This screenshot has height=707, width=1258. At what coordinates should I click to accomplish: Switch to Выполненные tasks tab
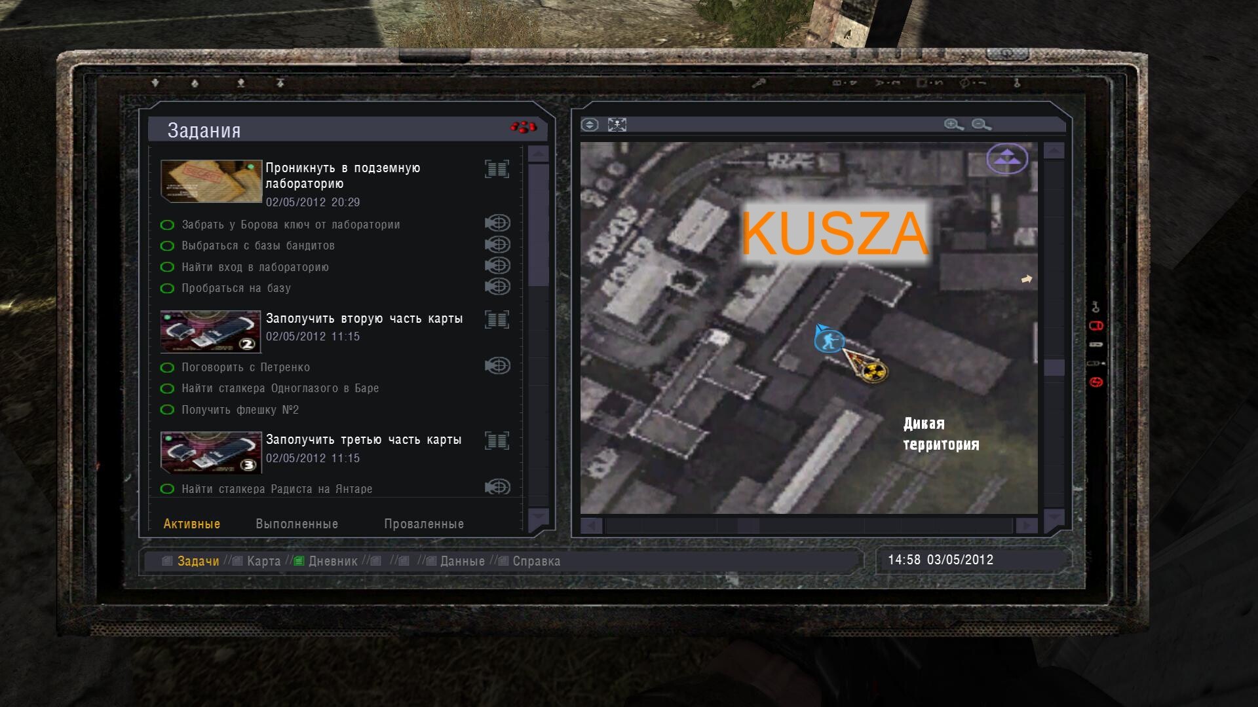(297, 524)
